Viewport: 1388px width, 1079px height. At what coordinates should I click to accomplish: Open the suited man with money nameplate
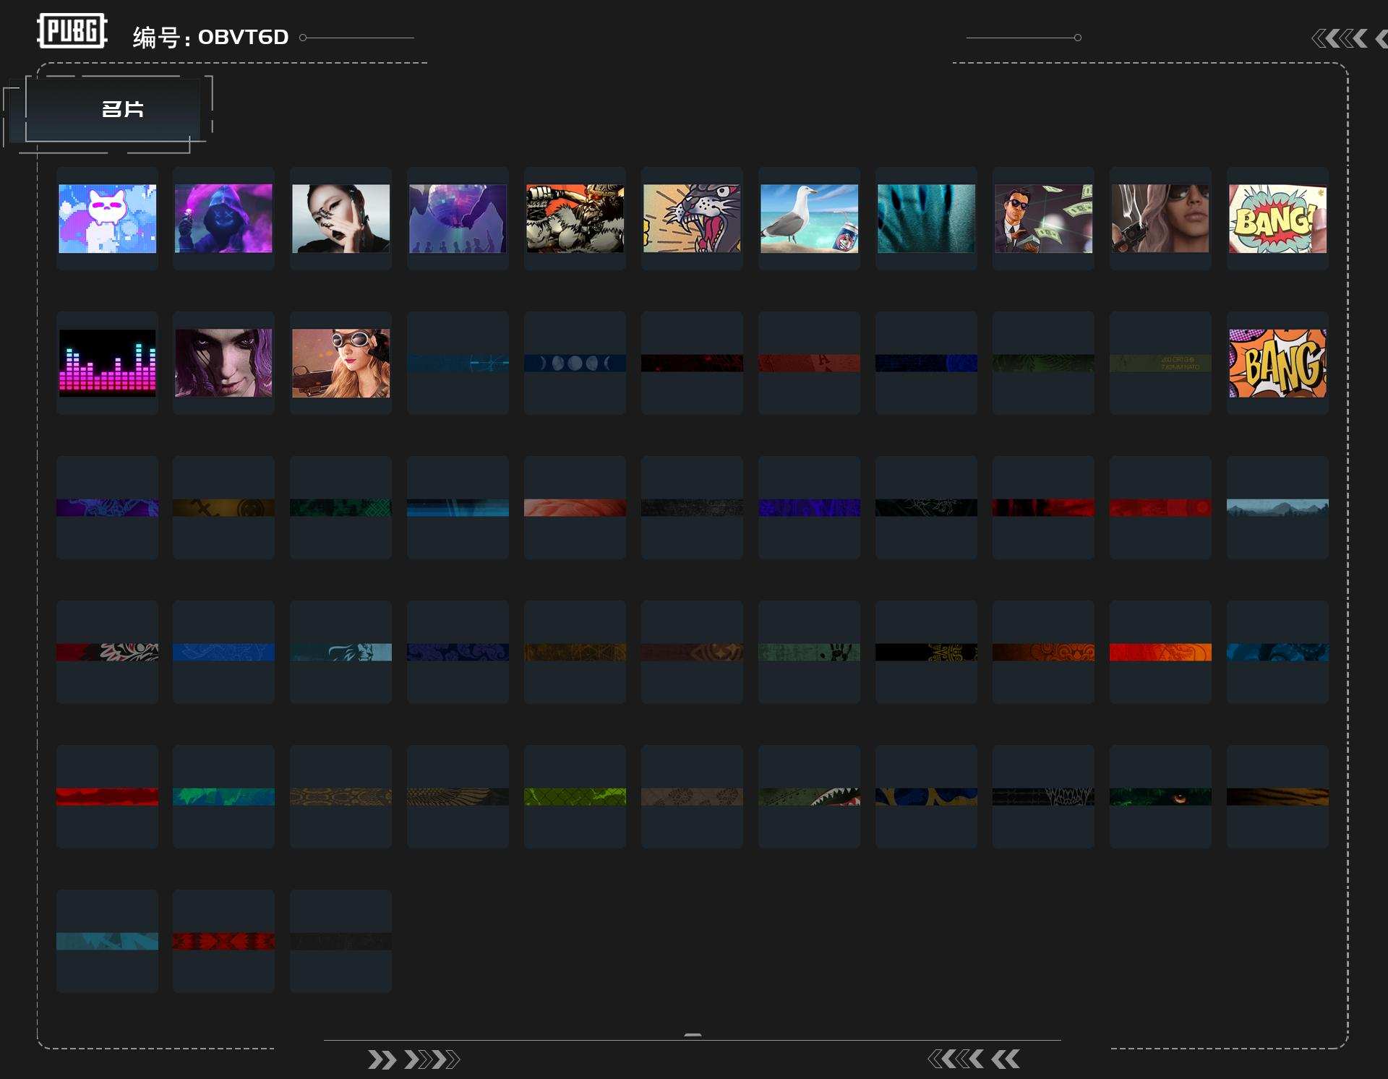(1043, 218)
